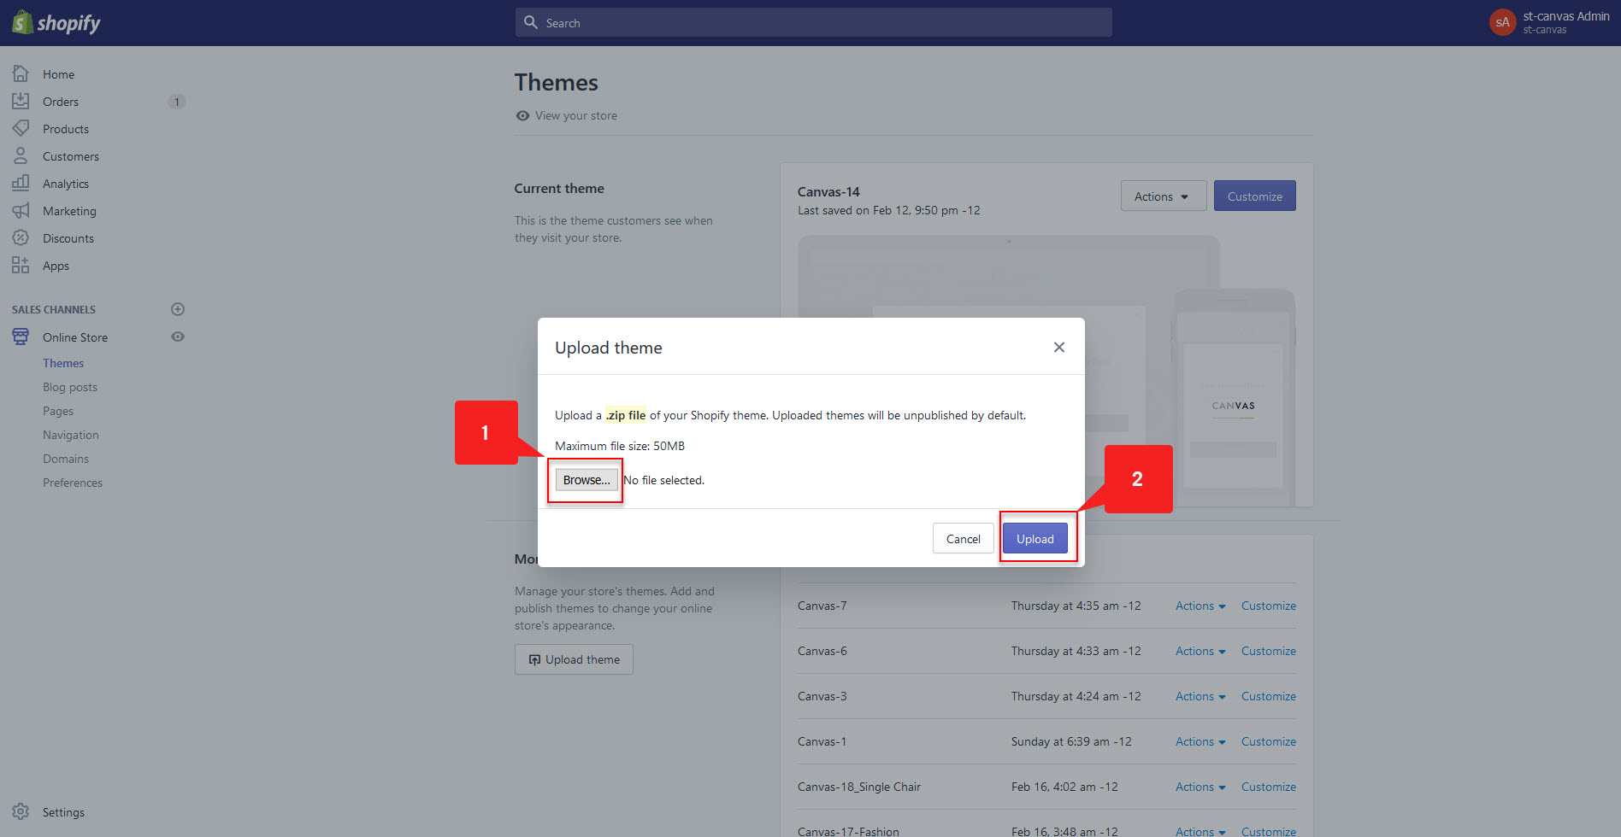
Task: Open Home from the sidebar house icon
Action: point(21,74)
